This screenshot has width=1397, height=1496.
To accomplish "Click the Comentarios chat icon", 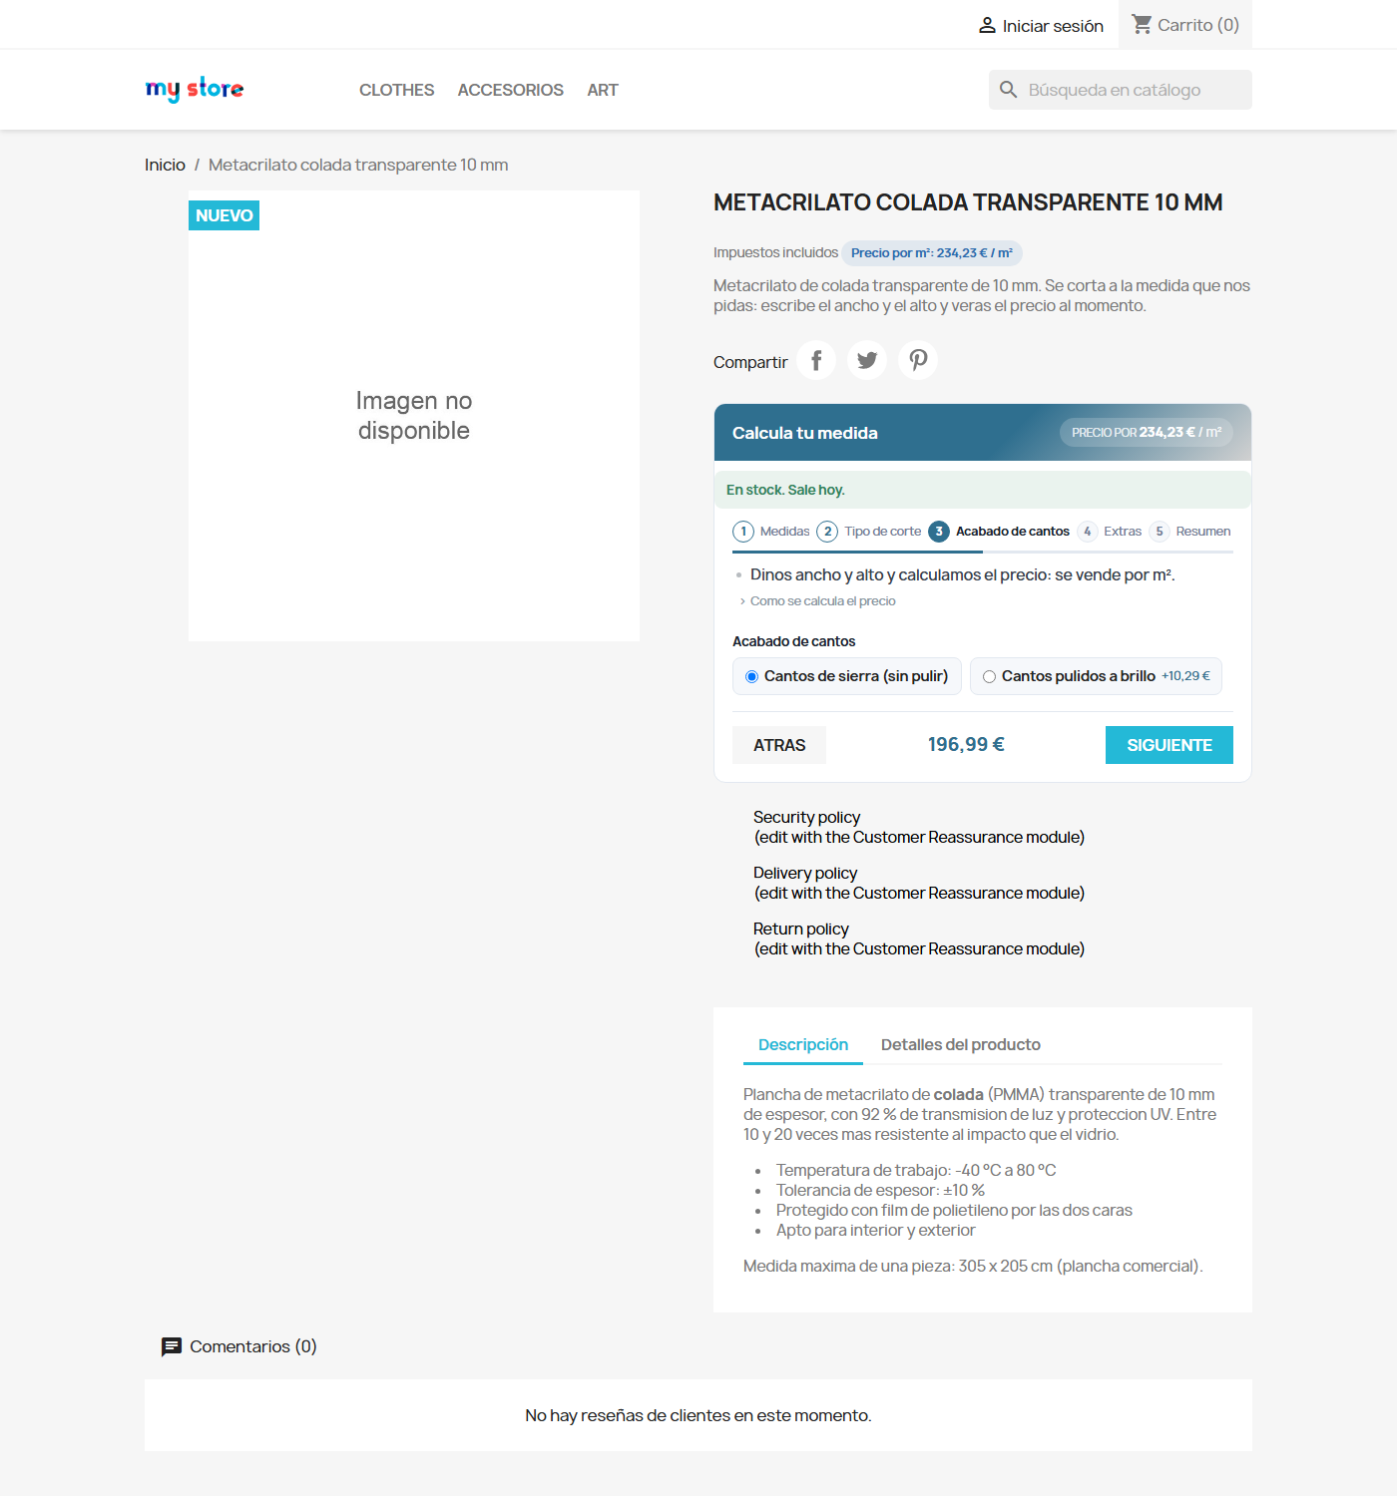I will [x=172, y=1347].
